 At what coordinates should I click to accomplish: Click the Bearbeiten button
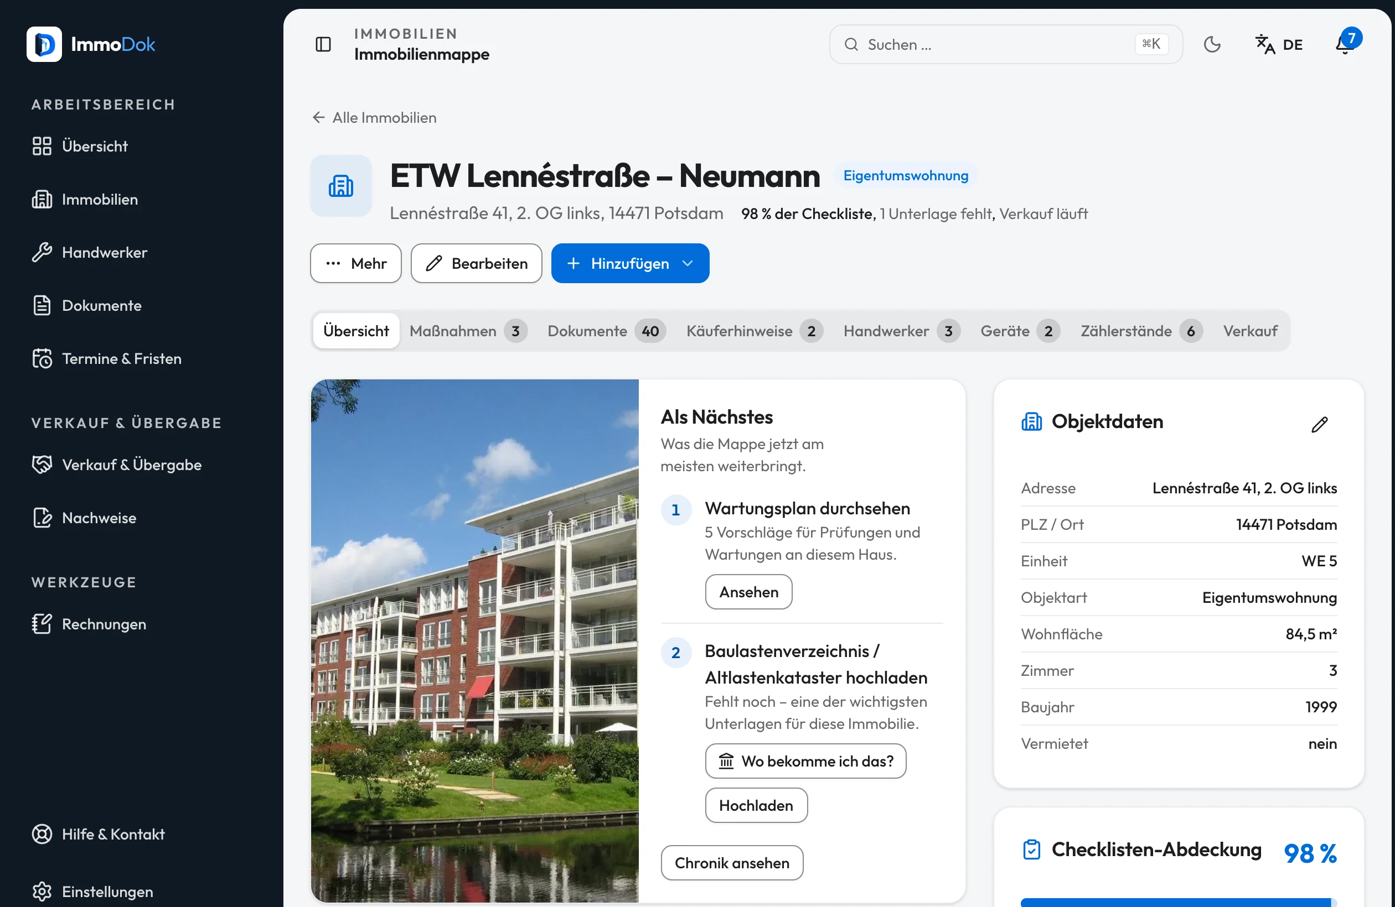(x=477, y=263)
